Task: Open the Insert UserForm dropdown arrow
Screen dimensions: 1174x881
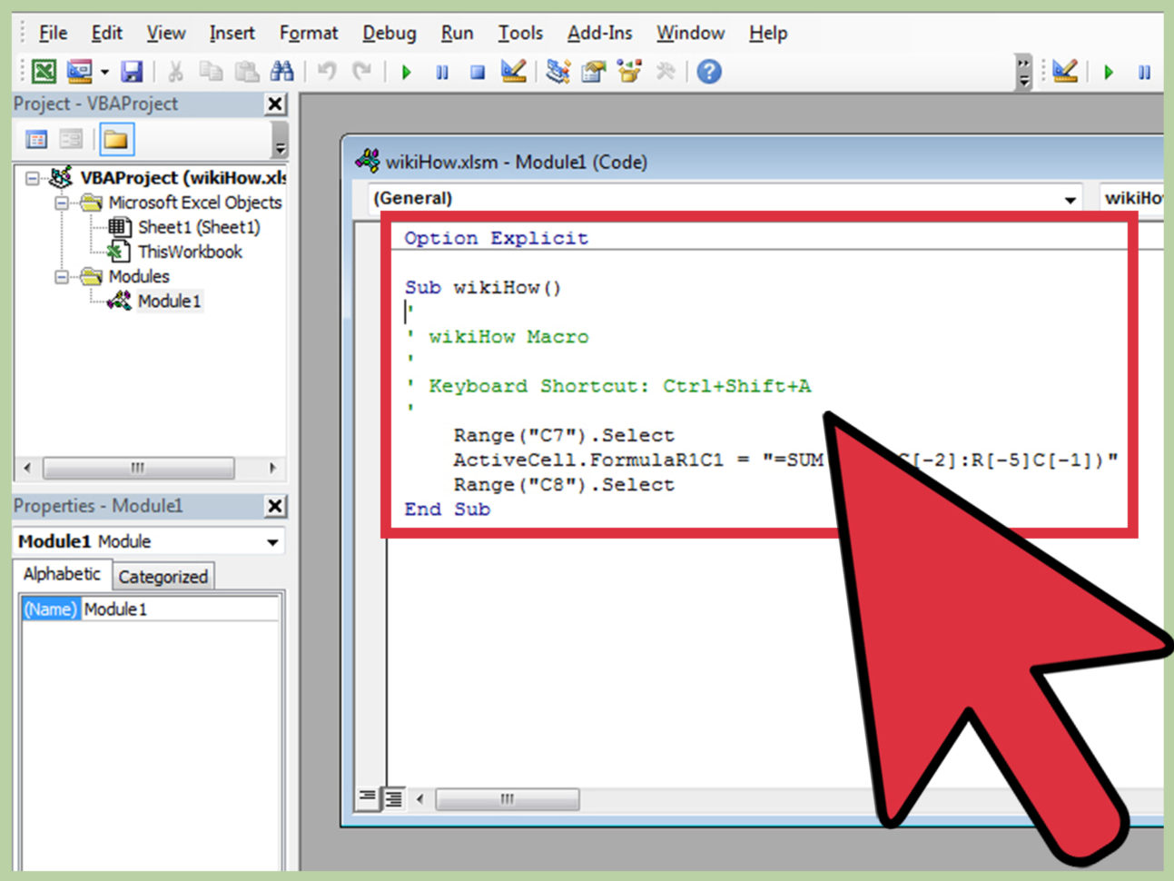Action: point(104,71)
